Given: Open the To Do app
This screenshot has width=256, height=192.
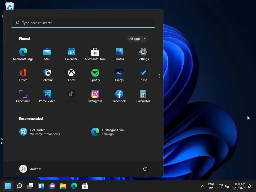Looking at the screenshot, I should coord(143,75).
